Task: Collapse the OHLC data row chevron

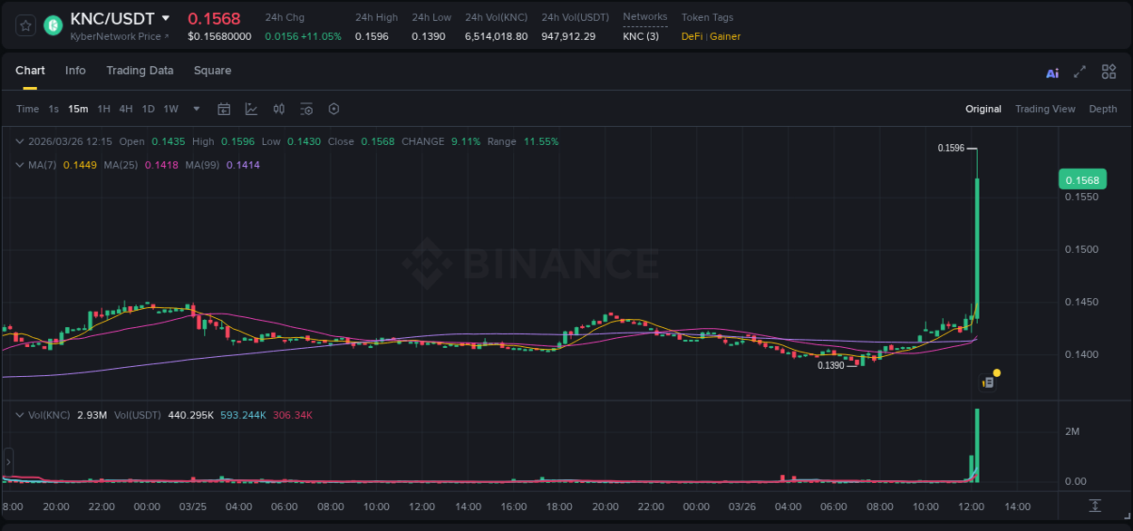Action: coord(20,141)
